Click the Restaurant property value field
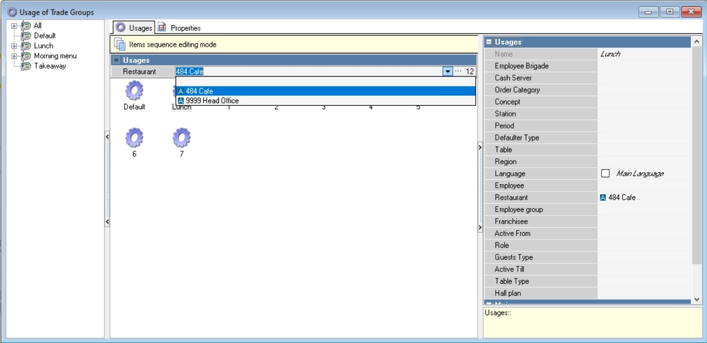The height and width of the screenshot is (343, 707). click(x=644, y=197)
